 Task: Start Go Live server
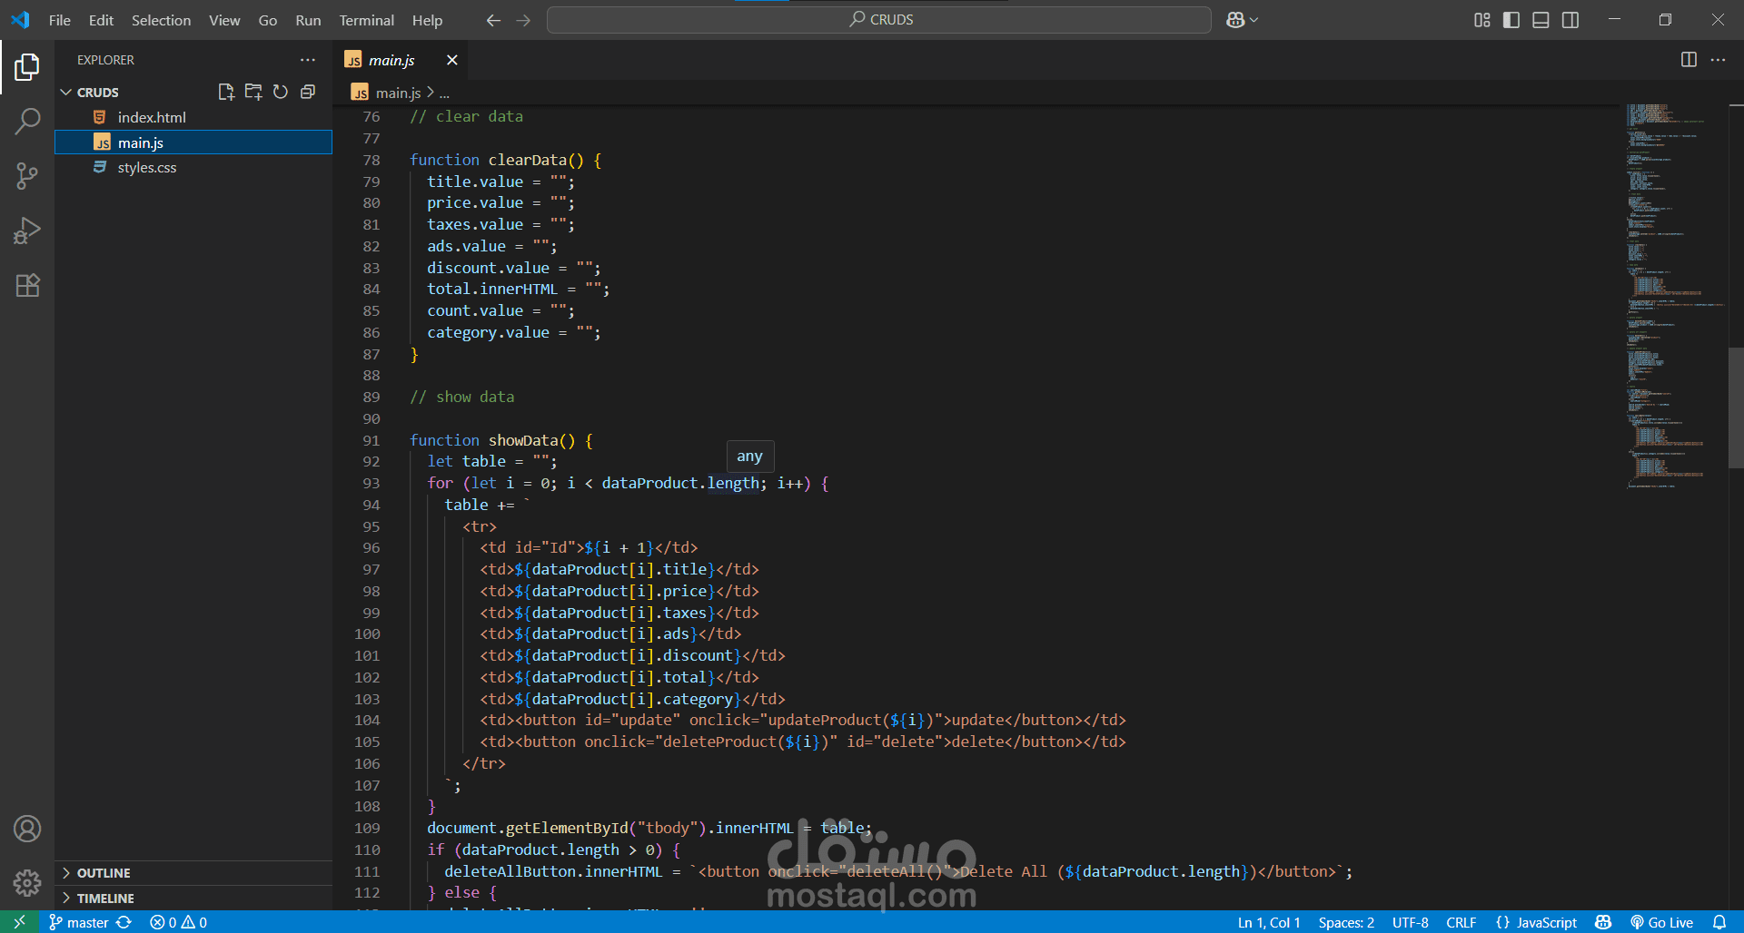point(1661,922)
